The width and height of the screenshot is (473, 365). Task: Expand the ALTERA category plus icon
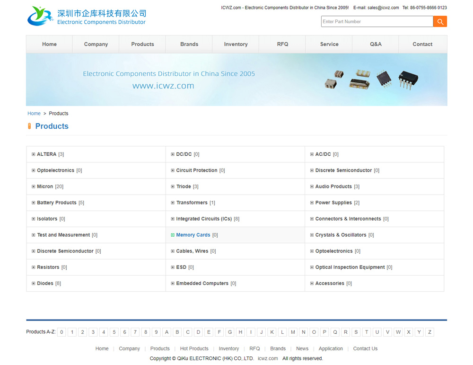click(x=33, y=154)
